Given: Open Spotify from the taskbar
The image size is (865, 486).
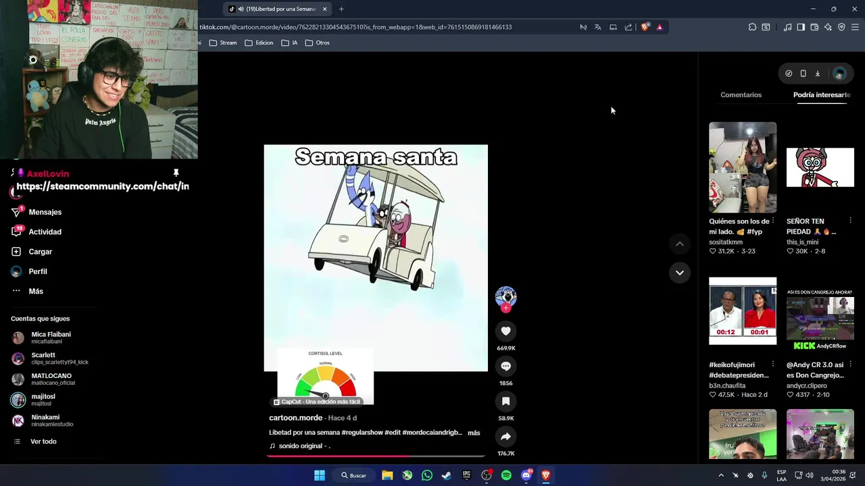Looking at the screenshot, I should (506, 475).
